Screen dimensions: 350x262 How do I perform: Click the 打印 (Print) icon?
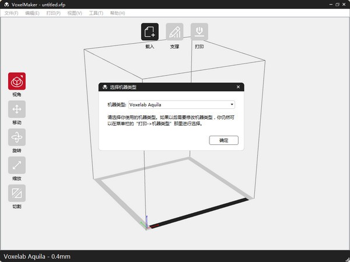point(199,32)
